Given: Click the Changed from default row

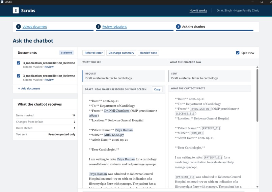Looking at the screenshot, I should click(x=46, y=122).
